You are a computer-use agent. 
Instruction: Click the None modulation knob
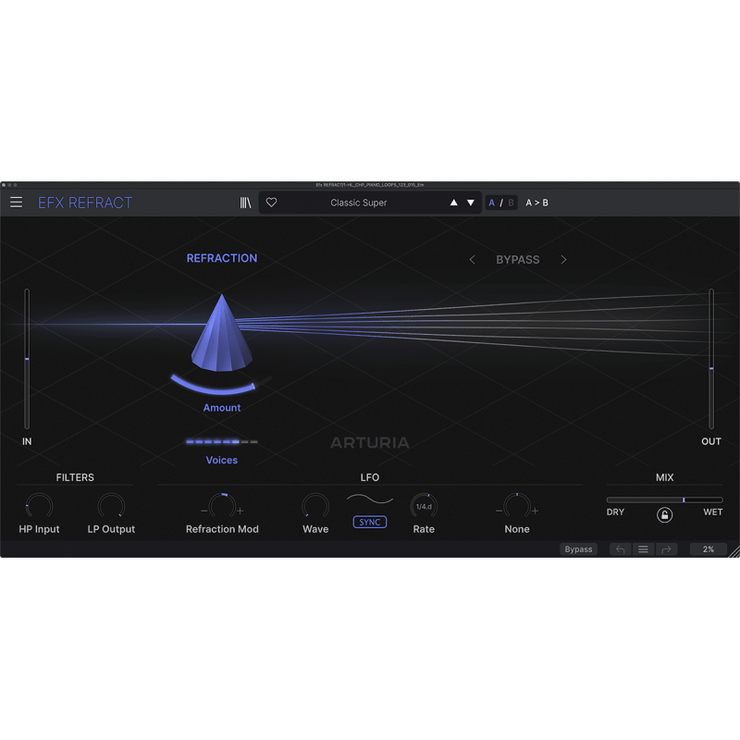click(517, 506)
